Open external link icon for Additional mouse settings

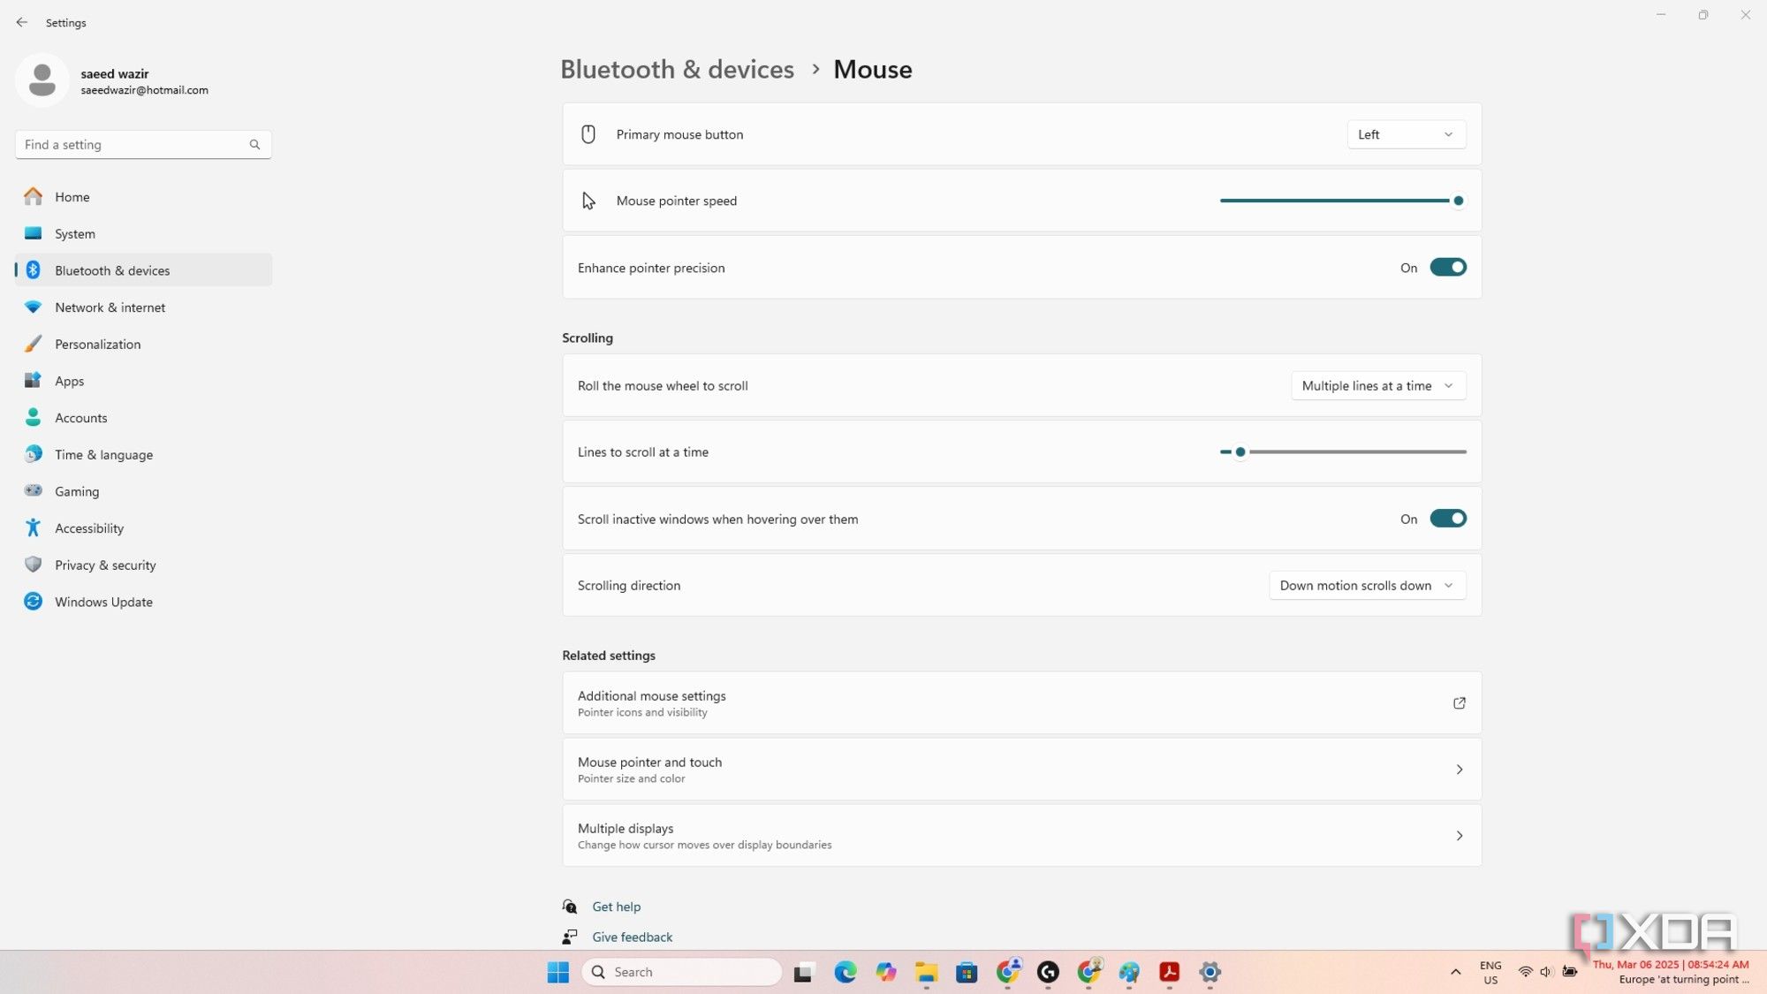coord(1459,703)
